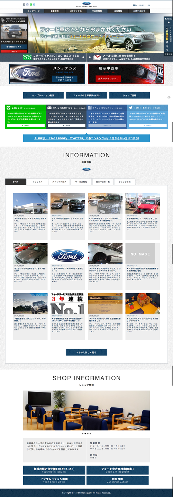Image resolution: width=173 pixels, height=497 pixels.
Task: Open お問い合わせ in the navigation bar
Action: (139, 11)
